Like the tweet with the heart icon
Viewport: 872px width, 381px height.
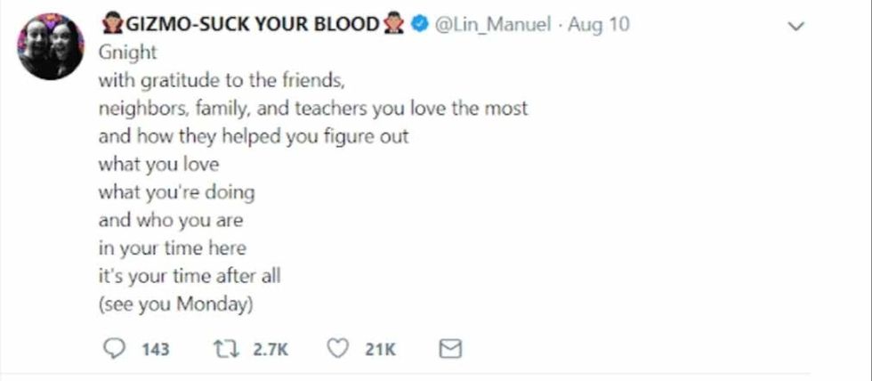[337, 350]
